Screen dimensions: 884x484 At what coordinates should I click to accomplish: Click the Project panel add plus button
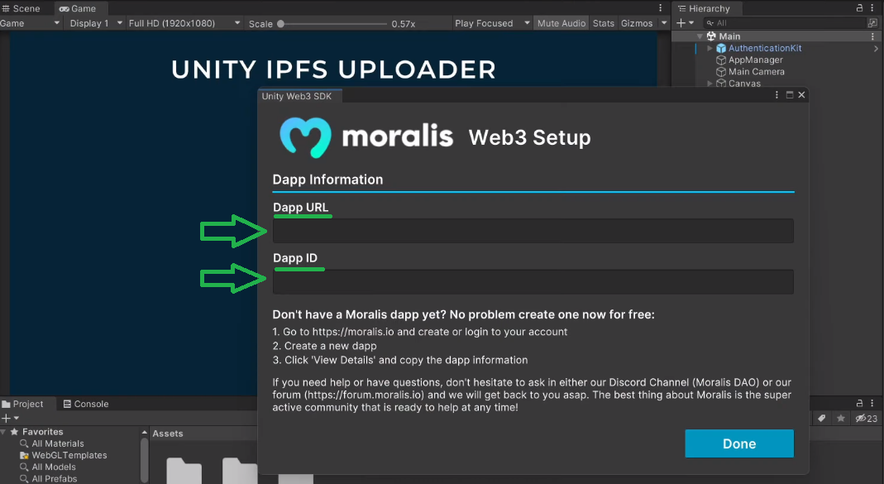[x=6, y=418]
